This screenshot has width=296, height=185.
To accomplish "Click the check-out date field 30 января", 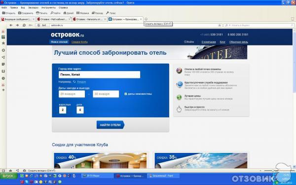I will coord(106,94).
